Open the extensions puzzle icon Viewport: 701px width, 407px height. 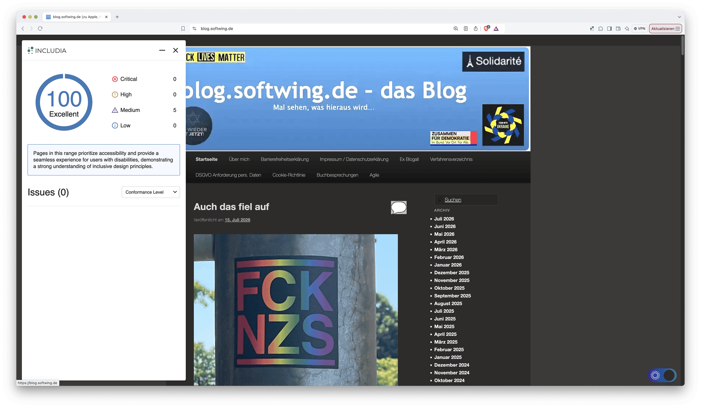coord(601,29)
